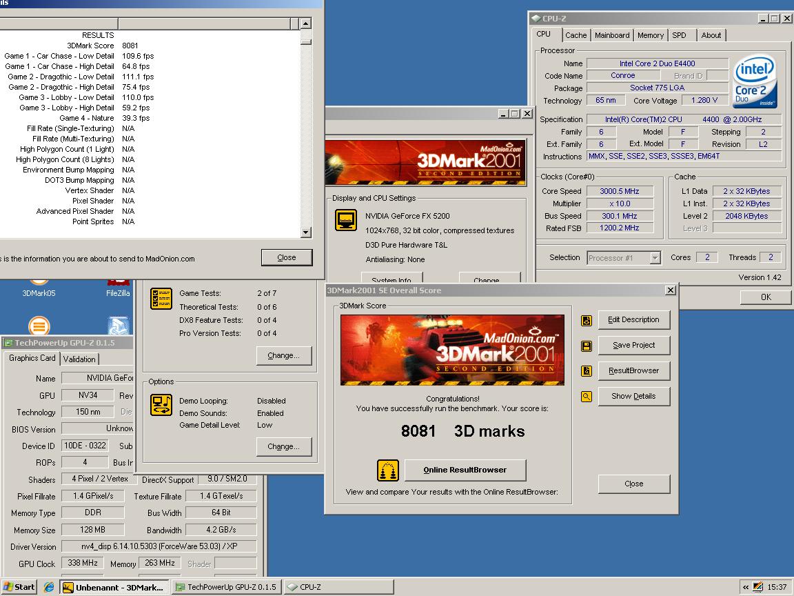Click the Display and CPU Settings monitor icon

tap(346, 220)
